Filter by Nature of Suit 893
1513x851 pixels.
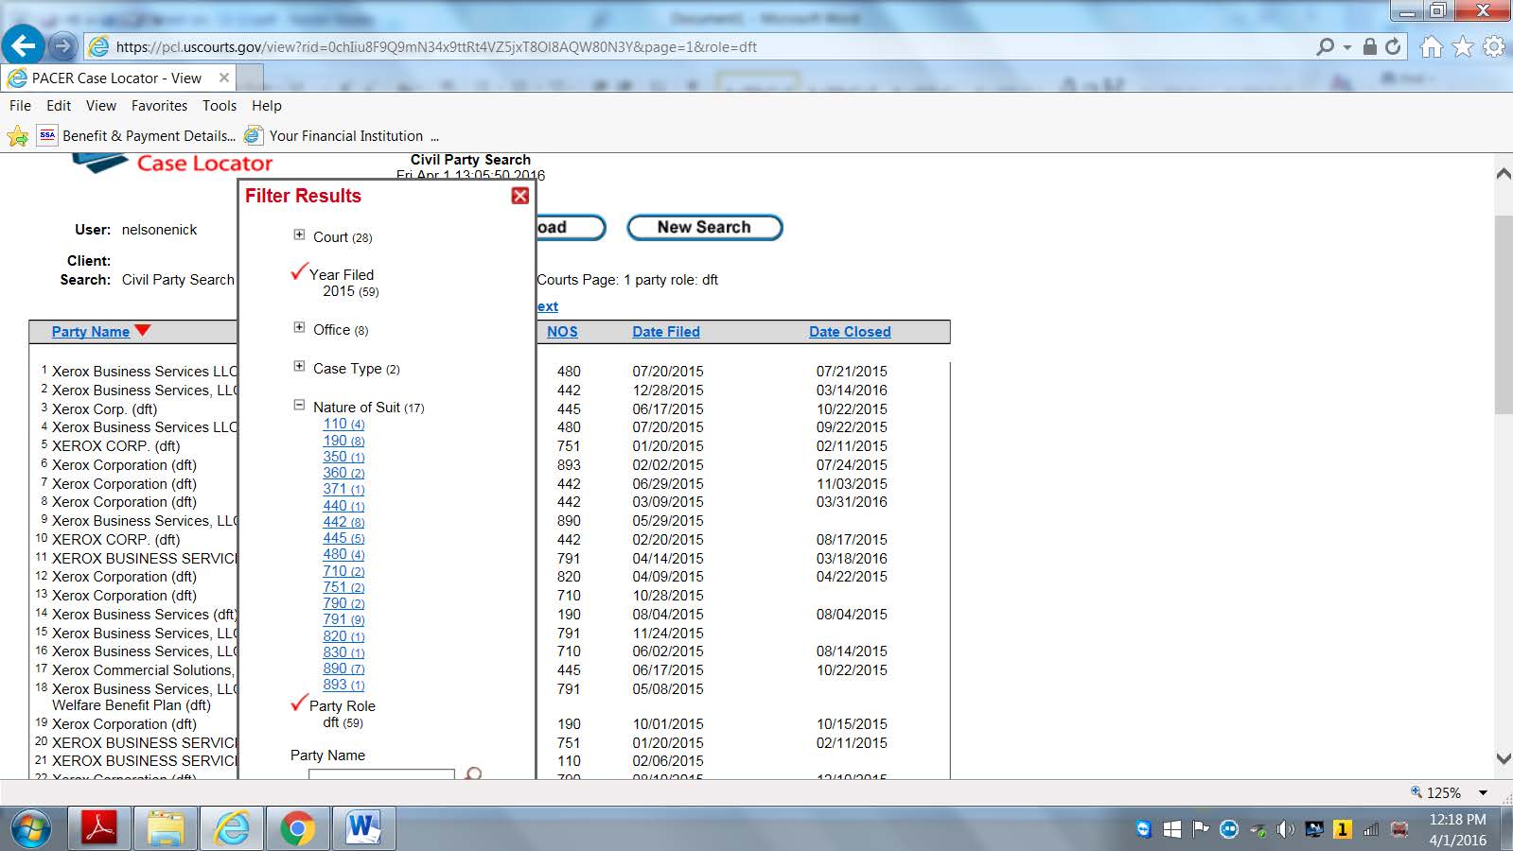[343, 685]
